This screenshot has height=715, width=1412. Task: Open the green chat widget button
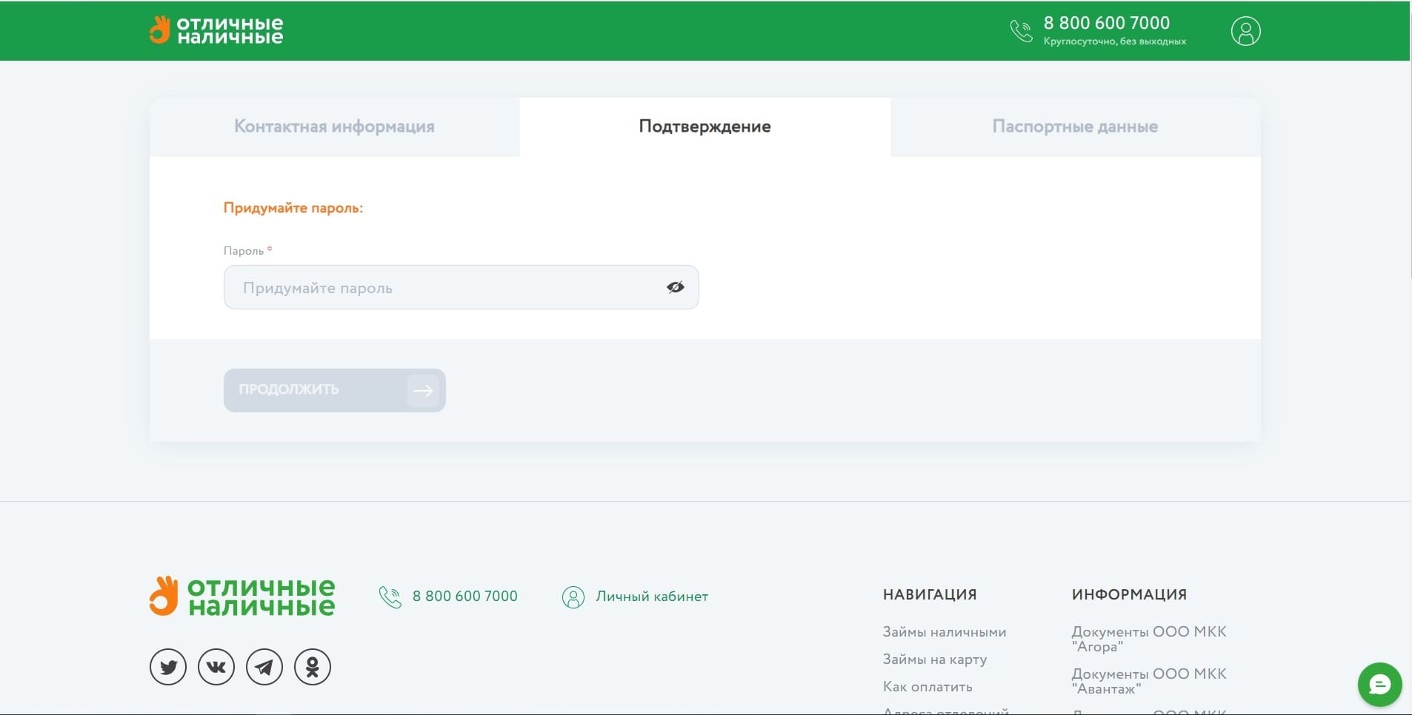pos(1379,685)
